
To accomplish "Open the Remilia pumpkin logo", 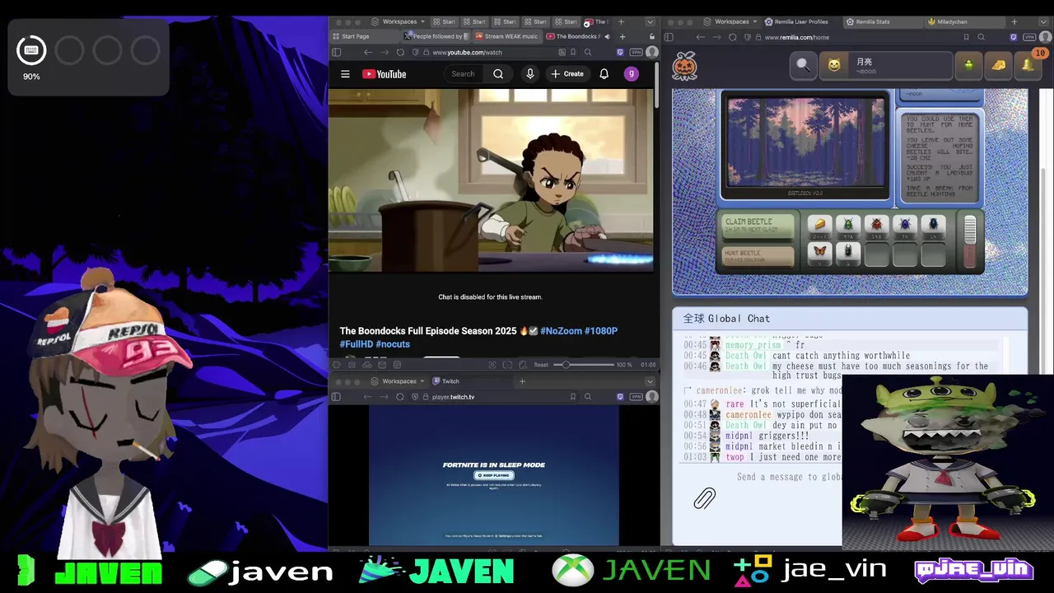I will 684,66.
